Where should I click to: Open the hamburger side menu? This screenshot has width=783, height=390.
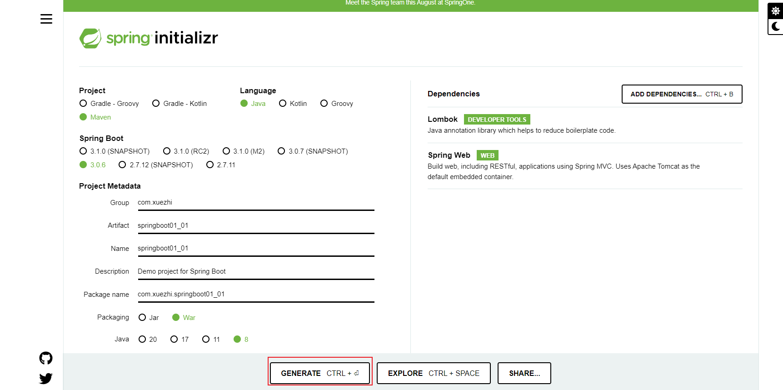click(x=46, y=19)
